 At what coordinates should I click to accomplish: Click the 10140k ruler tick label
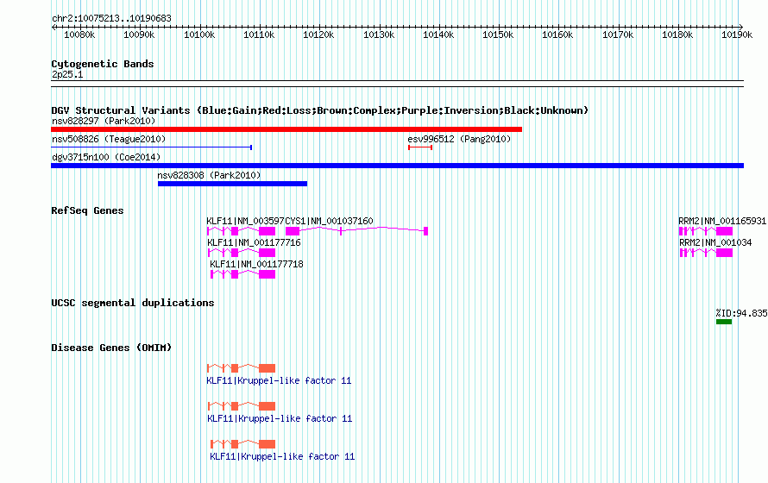[438, 34]
